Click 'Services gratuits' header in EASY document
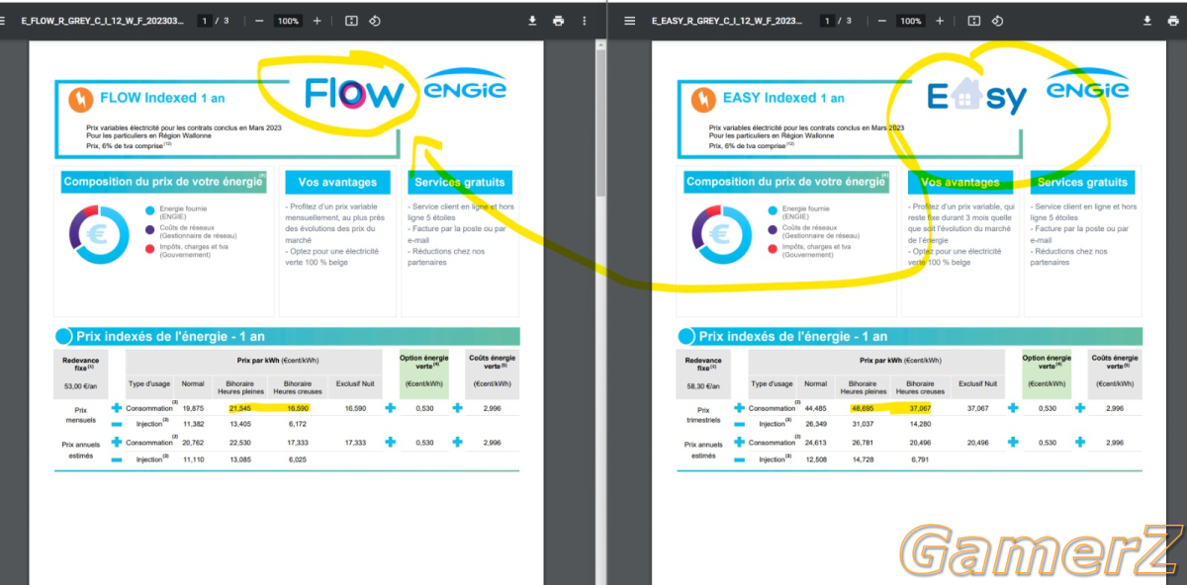Image resolution: width=1187 pixels, height=585 pixels. (1082, 182)
